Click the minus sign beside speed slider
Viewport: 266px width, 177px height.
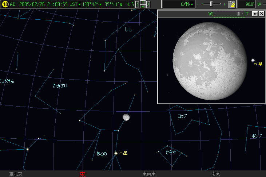pos(198,4)
